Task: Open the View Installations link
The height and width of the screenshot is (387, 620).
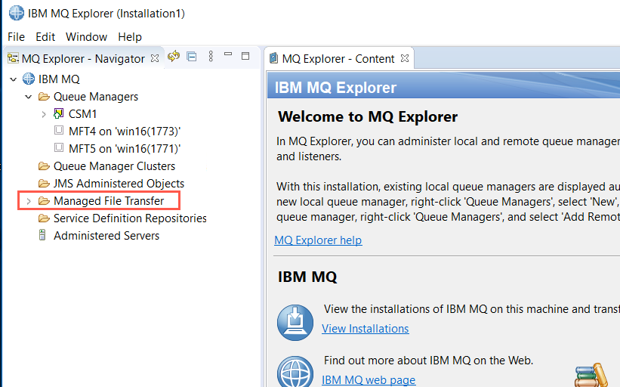Action: [366, 329]
